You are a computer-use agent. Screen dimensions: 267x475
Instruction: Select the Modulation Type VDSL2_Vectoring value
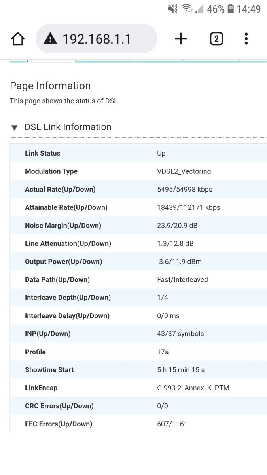184,171
